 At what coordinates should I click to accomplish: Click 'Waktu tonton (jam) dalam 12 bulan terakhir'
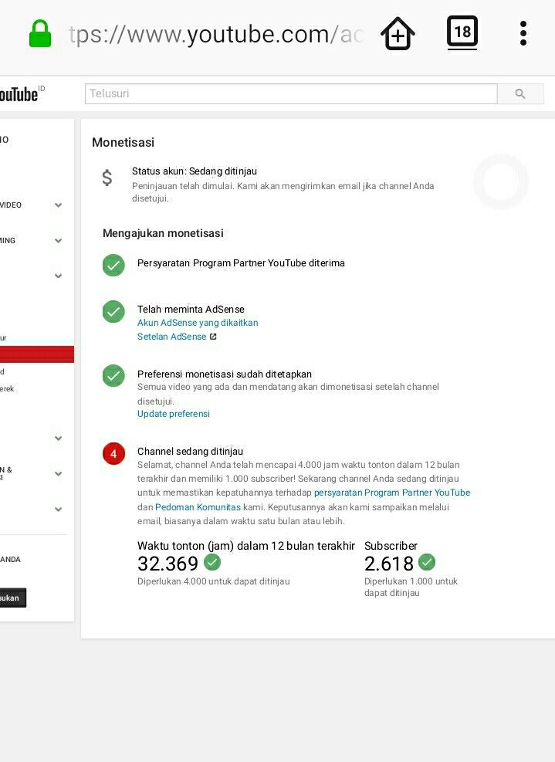coord(246,546)
